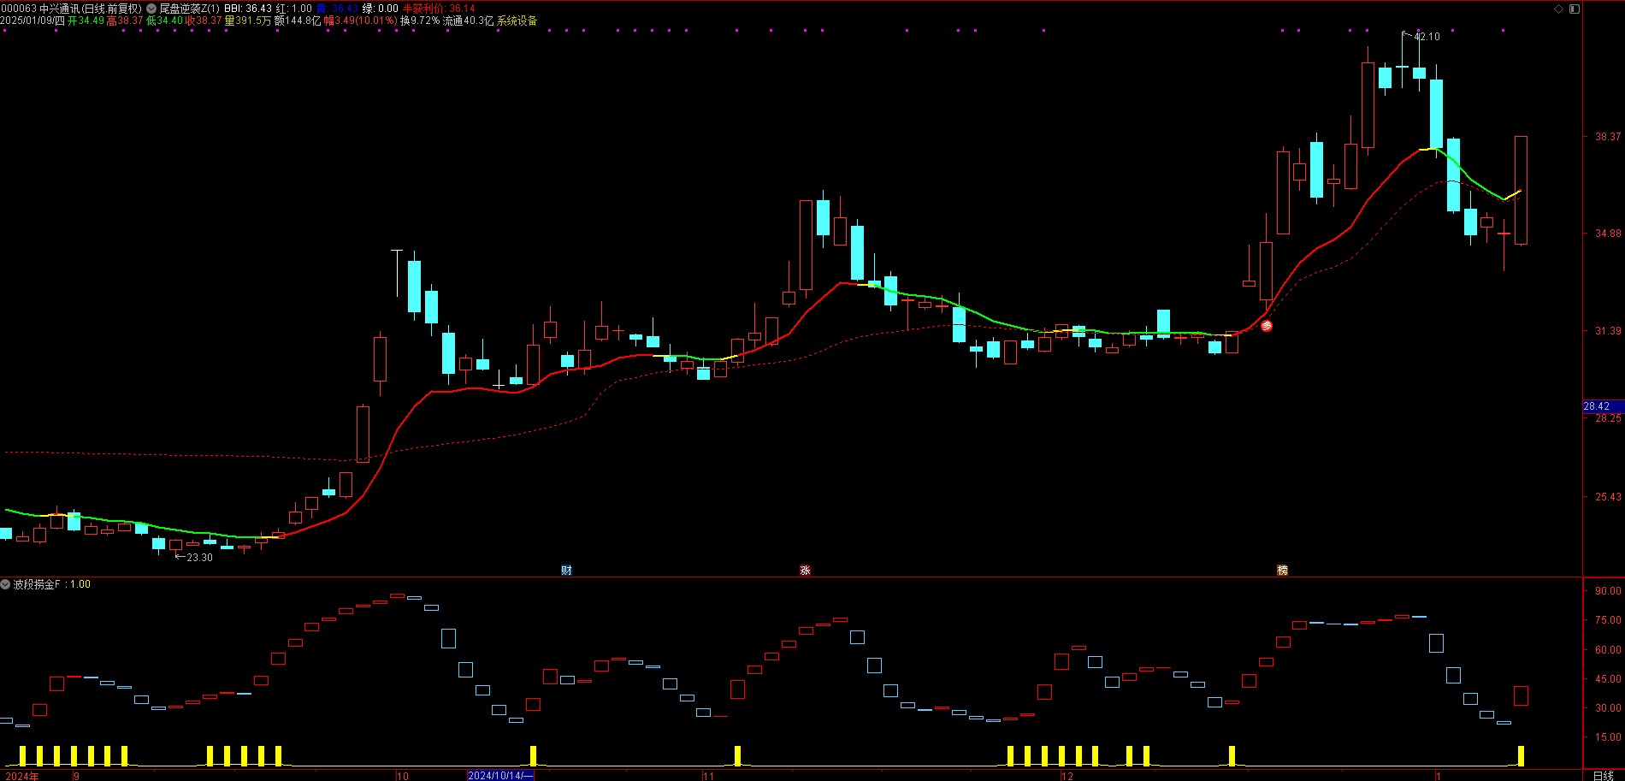
Task: Click the 25.43 price axis label
Action: (1608, 497)
